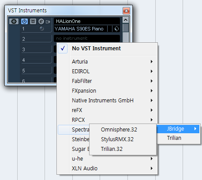Open the HALionOne editor with e button
The image size is (202, 180).
pos(41,22)
